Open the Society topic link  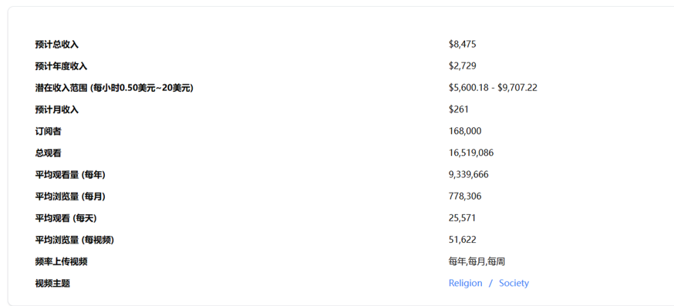[514, 283]
